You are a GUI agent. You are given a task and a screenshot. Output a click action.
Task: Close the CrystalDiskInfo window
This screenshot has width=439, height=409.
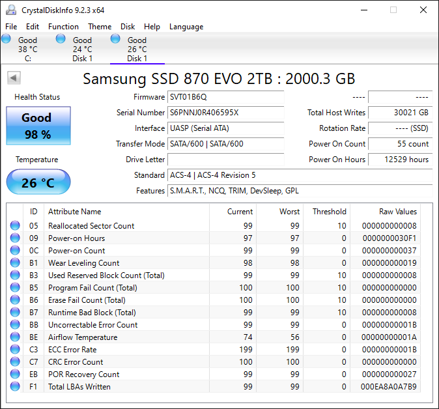pos(423,10)
